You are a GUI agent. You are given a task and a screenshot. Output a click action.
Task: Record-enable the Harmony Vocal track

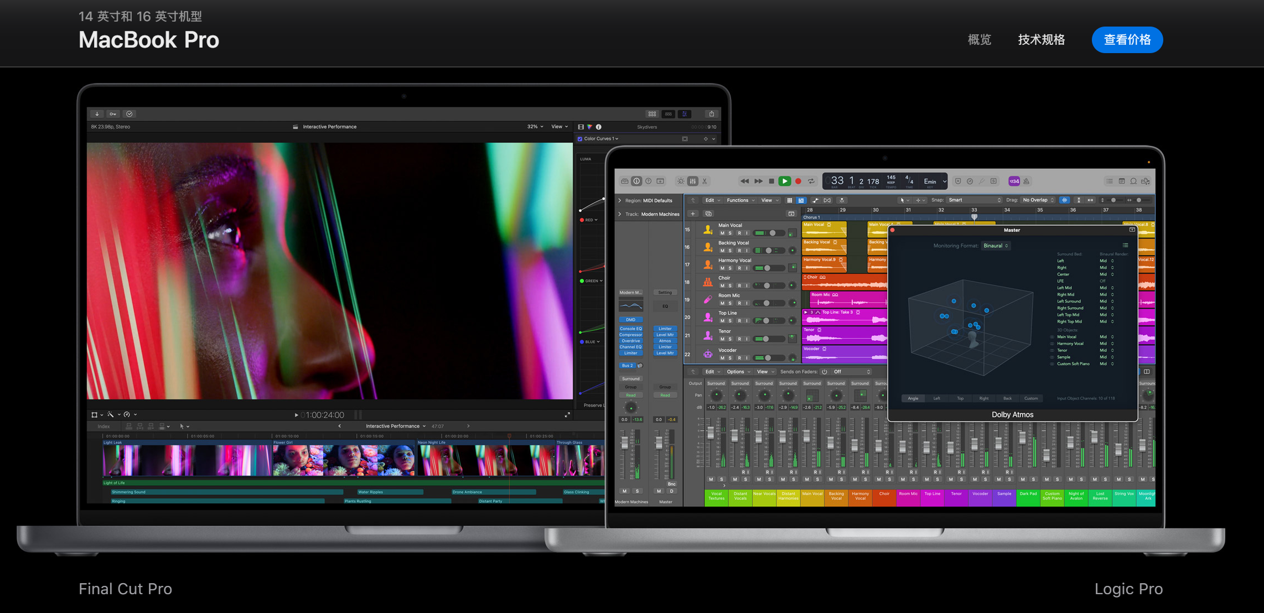point(739,268)
